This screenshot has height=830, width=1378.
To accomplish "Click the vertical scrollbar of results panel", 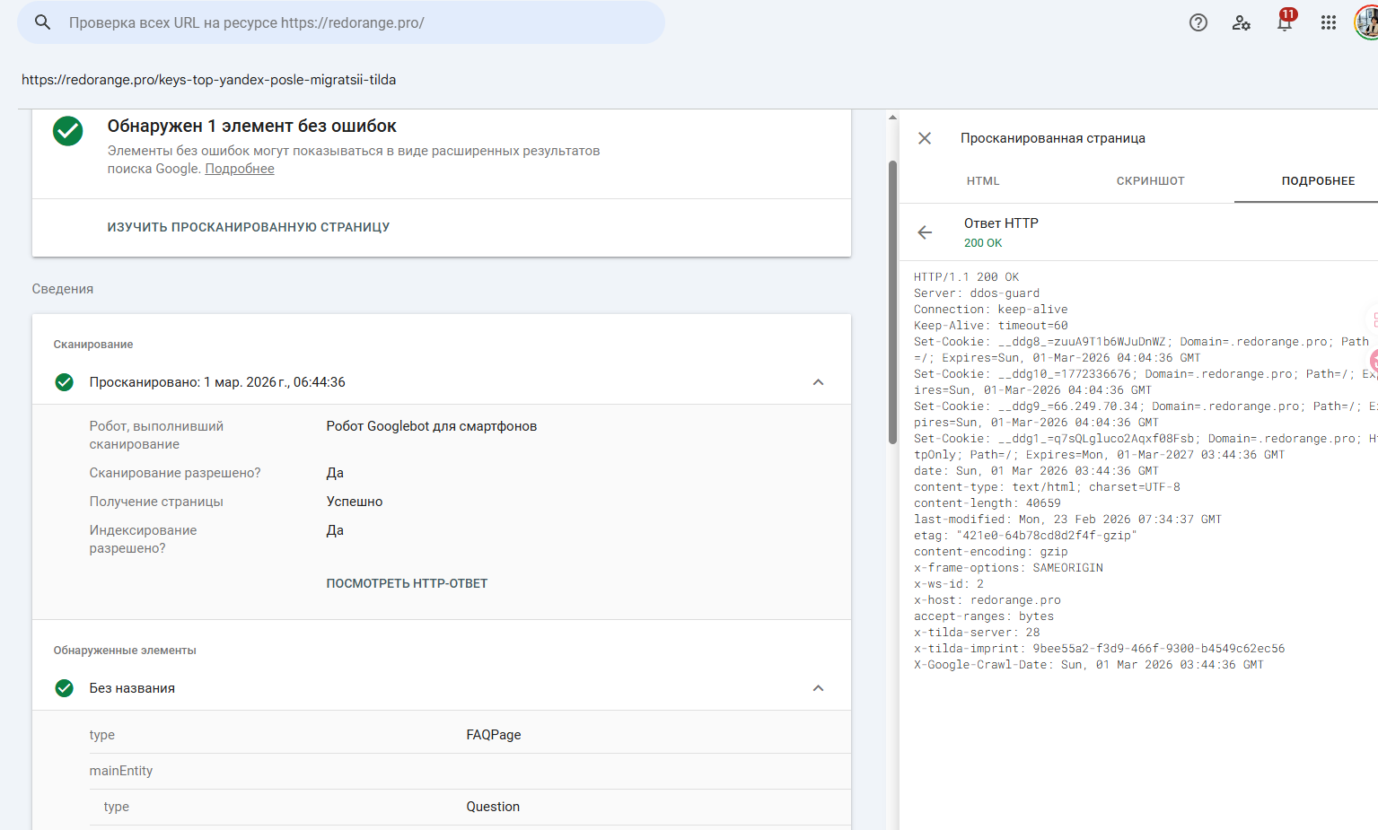I will pyautogui.click(x=892, y=301).
